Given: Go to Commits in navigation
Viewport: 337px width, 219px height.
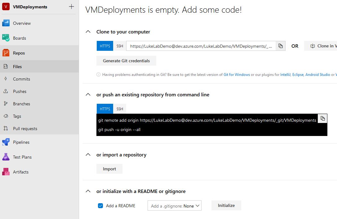Looking at the screenshot, I should point(21,79).
